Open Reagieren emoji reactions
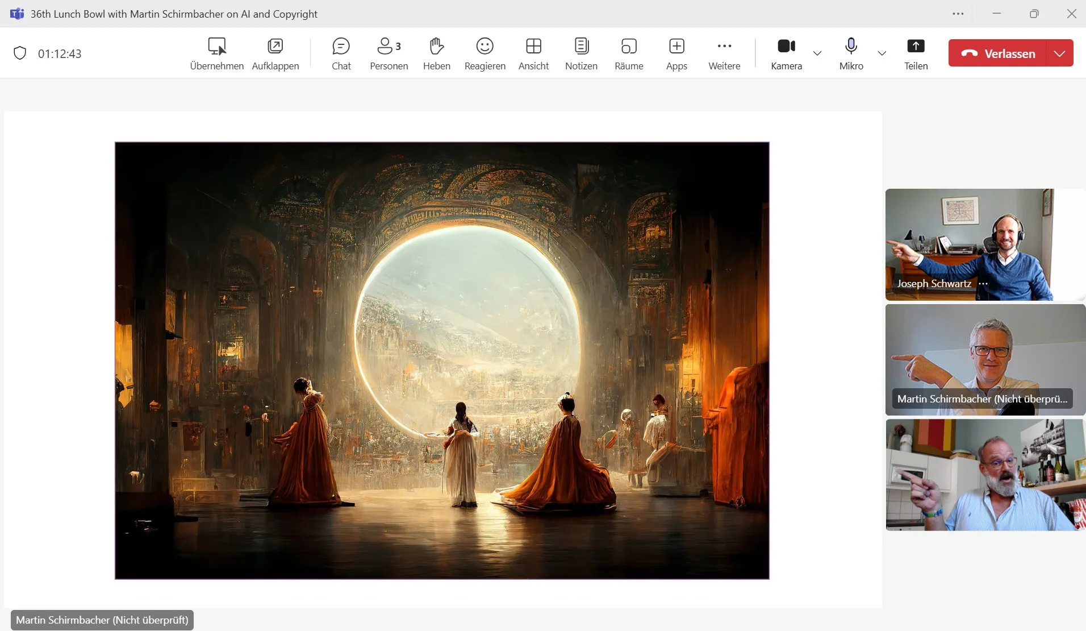This screenshot has width=1086, height=631. [484, 53]
